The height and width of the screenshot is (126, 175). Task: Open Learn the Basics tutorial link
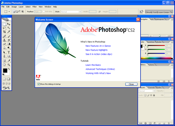coord(93,65)
